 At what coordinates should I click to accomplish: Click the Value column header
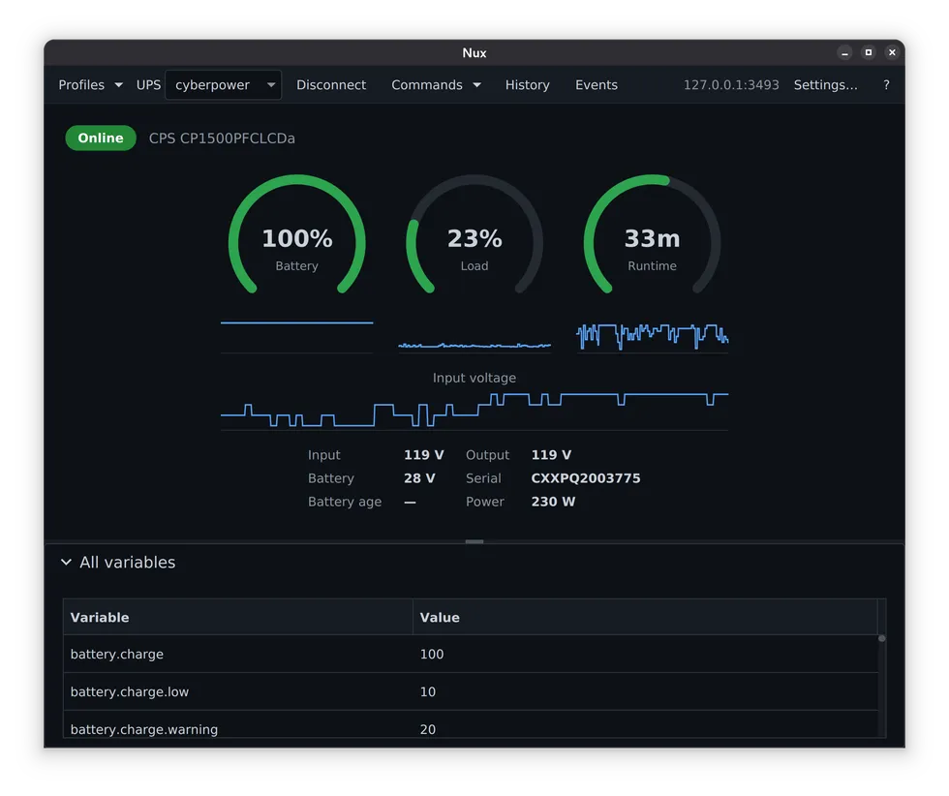click(645, 618)
